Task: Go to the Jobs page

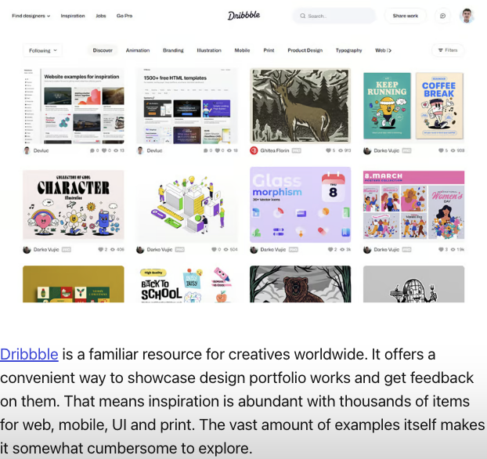Action: 101,16
